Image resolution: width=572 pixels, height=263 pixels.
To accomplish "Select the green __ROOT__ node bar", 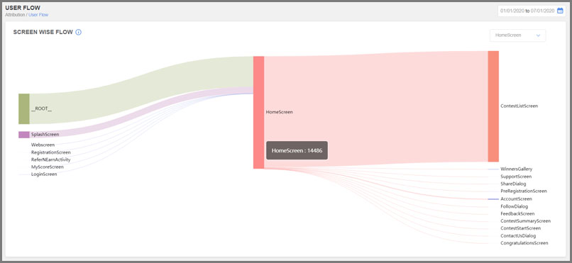I will (24, 109).
